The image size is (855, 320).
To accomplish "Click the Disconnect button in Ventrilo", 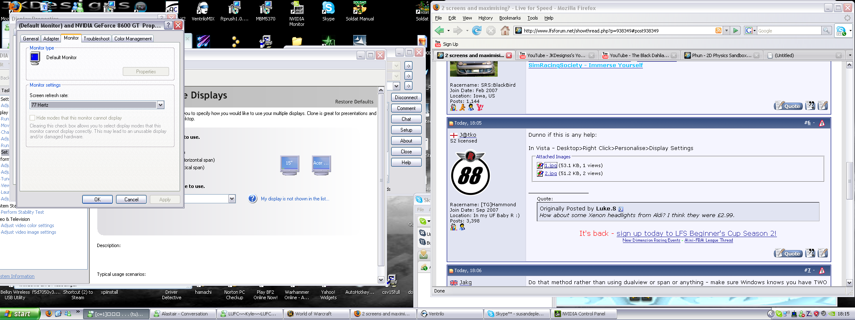I will click(x=406, y=97).
